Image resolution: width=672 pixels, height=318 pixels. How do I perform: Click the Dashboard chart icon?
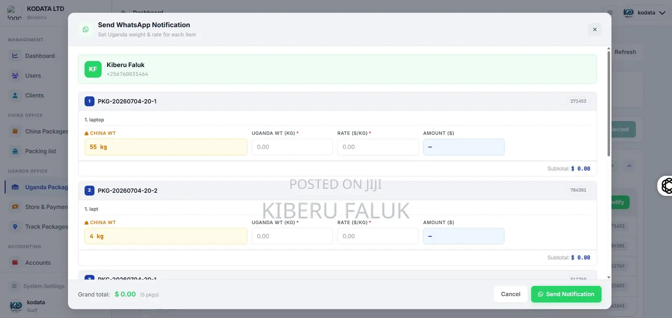15,56
